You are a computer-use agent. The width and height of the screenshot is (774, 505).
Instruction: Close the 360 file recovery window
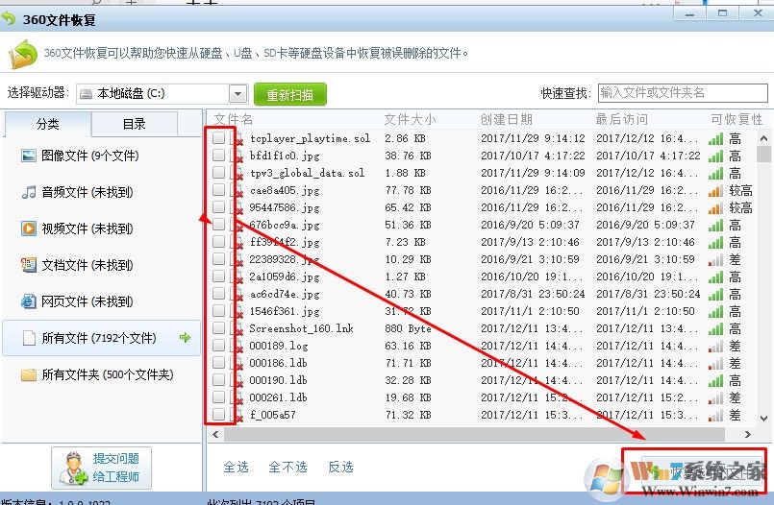click(x=758, y=13)
